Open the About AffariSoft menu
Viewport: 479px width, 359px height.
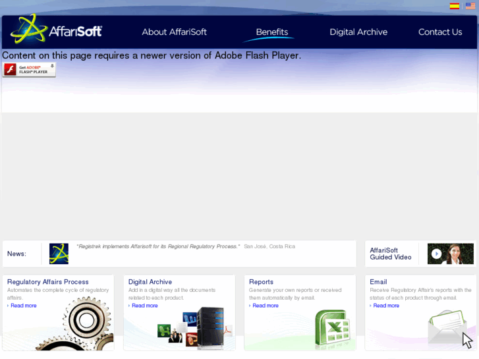[x=174, y=32]
